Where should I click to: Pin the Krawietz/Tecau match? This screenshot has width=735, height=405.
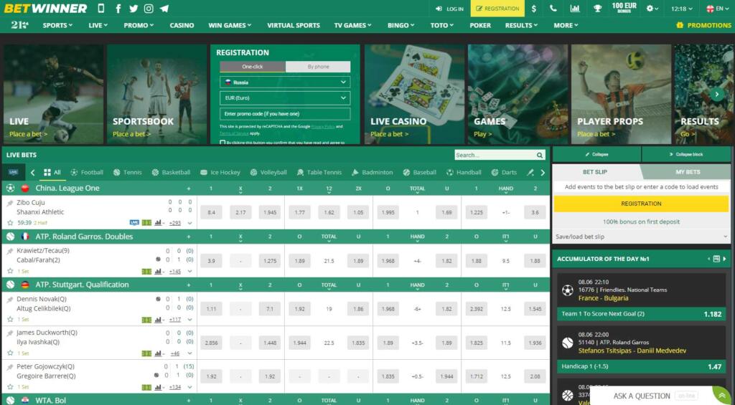click(x=10, y=252)
